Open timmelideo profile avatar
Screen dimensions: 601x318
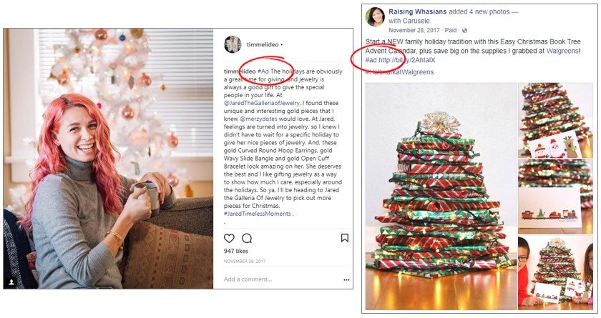click(233, 44)
